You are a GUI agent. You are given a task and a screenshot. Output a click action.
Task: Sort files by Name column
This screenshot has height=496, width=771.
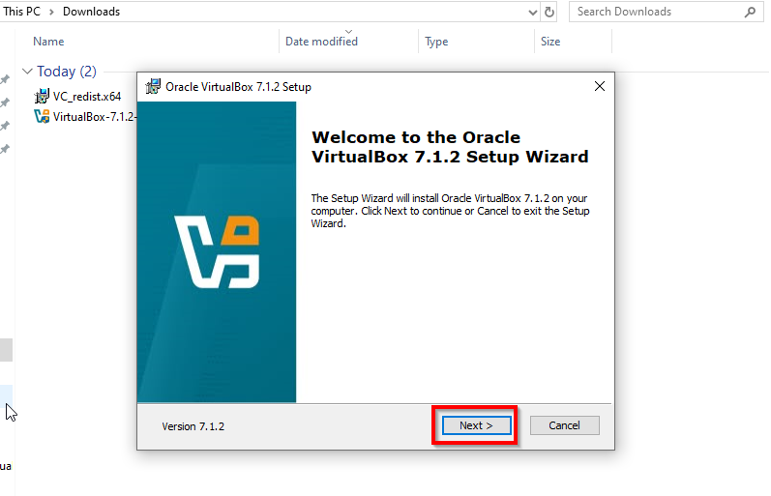coord(48,42)
